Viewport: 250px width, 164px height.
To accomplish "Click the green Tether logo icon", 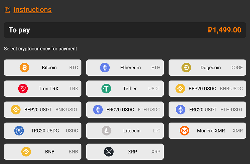I will click(106, 89).
